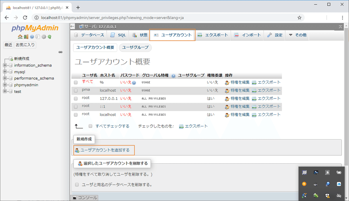Click the browser address bar URL
The image size is (349, 201).
point(112,17)
